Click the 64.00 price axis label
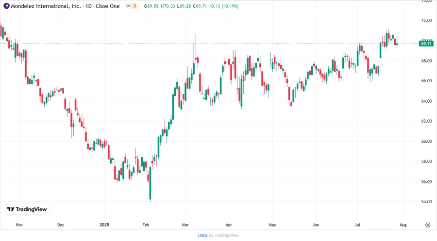Image resolution: width=437 pixels, height=241 pixels. coord(426,101)
